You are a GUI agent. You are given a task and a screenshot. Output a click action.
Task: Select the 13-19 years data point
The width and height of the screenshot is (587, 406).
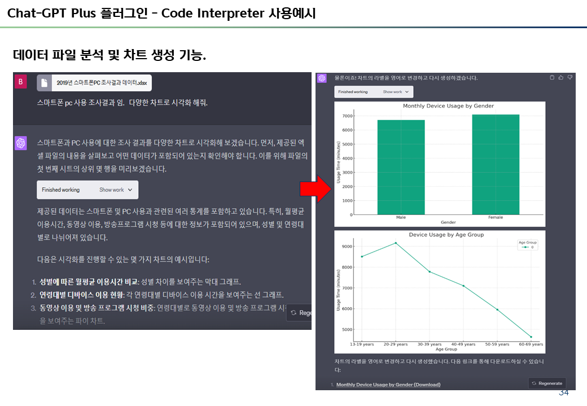coord(362,257)
